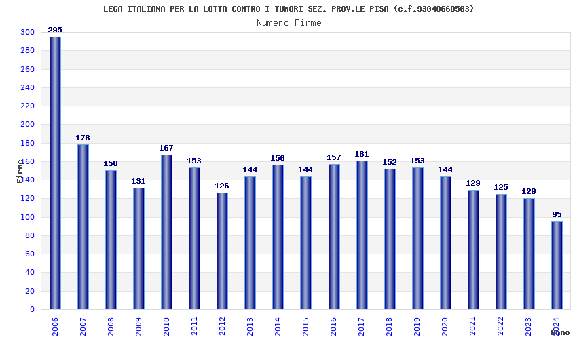The width and height of the screenshot is (577, 339).
Task: Click the x-axis year label 2008
Action: coord(111,327)
